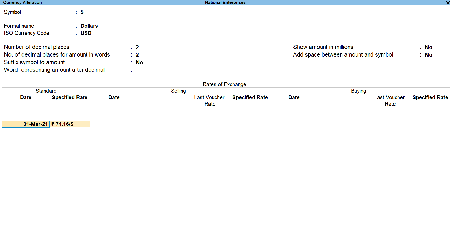Click the Buying column group header

tap(358, 91)
